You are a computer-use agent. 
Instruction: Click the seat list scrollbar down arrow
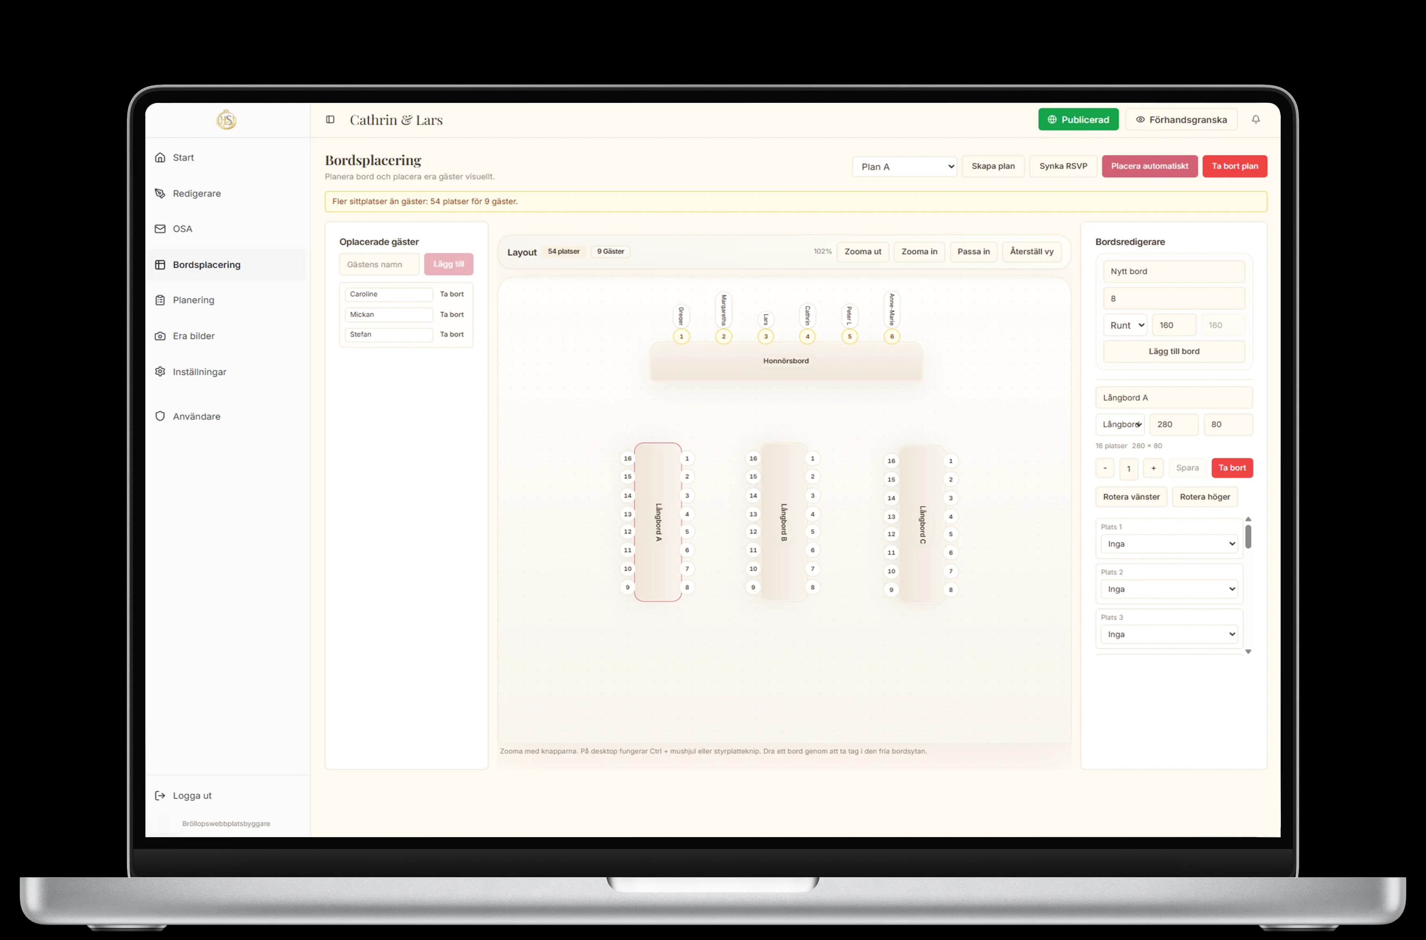[1248, 652]
